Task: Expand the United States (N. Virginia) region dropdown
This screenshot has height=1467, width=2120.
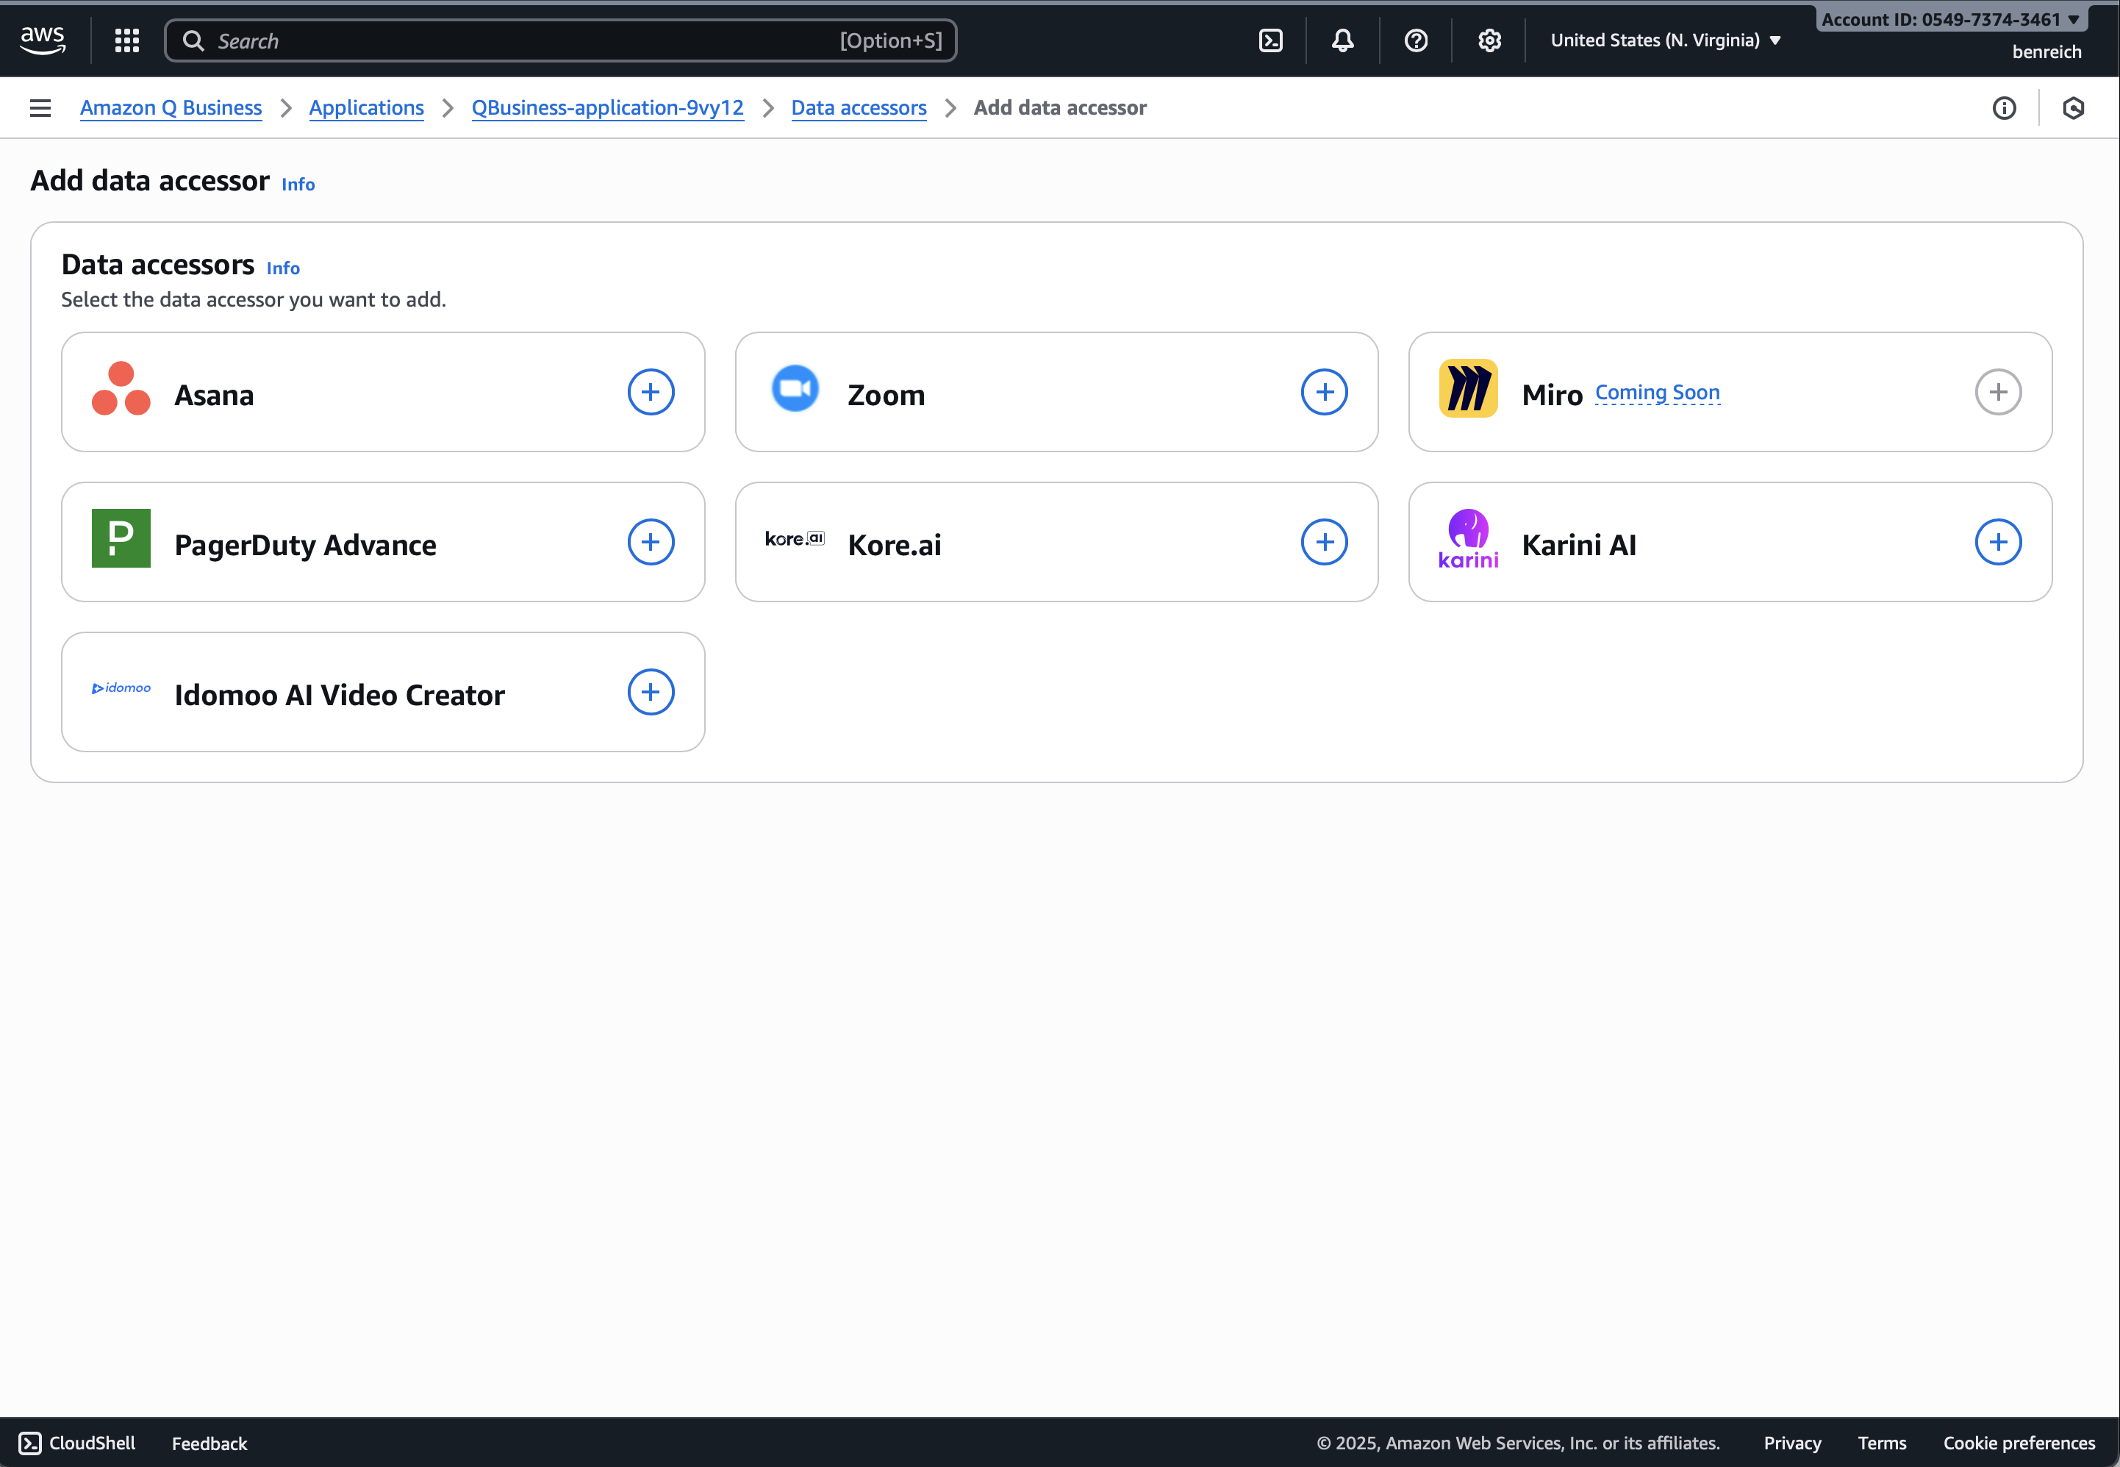Action: [x=1665, y=40]
